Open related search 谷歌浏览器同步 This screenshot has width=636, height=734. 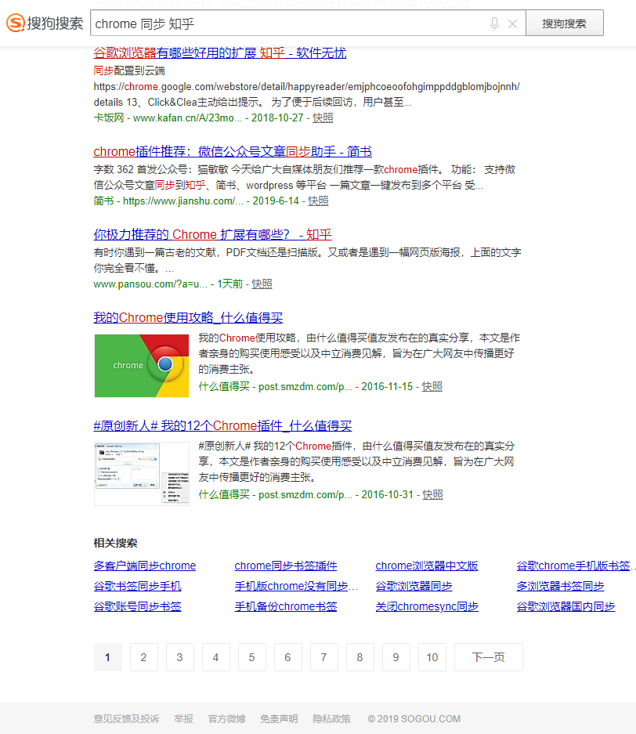coord(414,586)
